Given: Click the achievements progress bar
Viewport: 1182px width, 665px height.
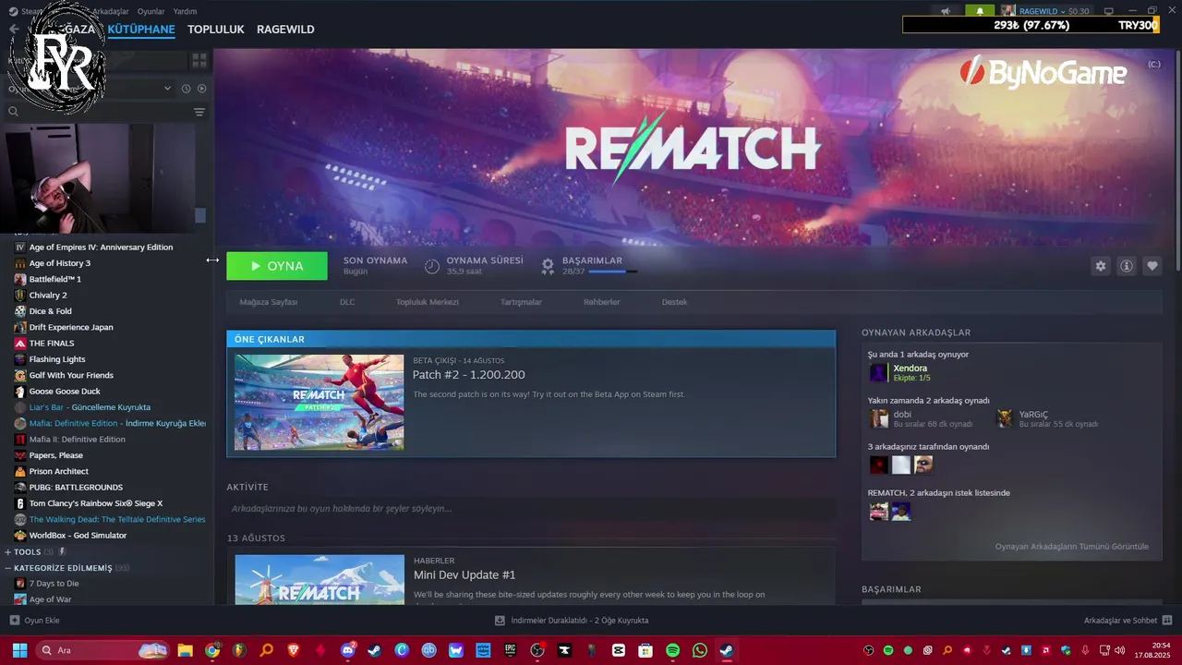Looking at the screenshot, I should (x=612, y=272).
